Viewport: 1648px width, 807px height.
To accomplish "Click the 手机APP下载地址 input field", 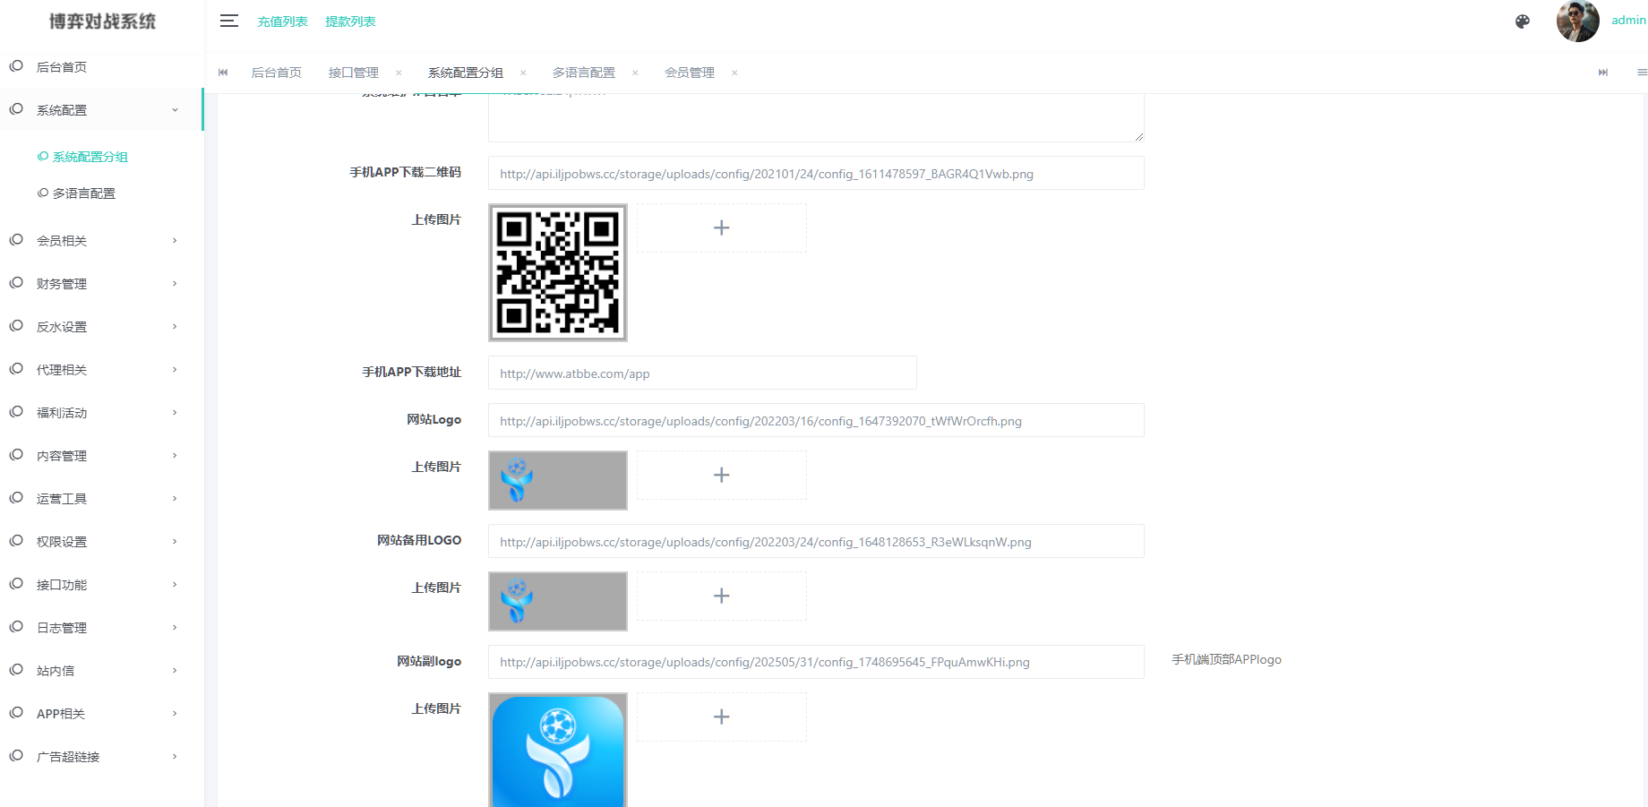I will tap(702, 373).
